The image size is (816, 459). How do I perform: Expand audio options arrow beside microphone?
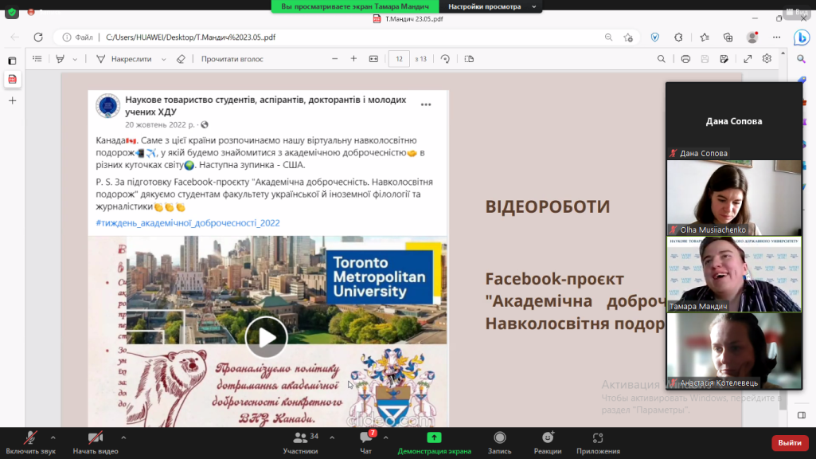53,437
